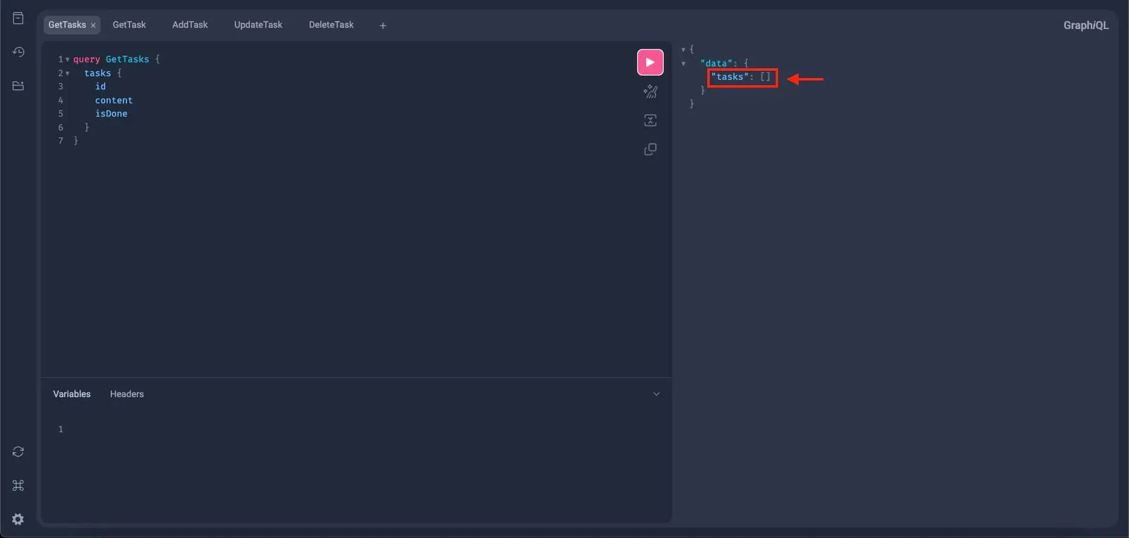
Task: Close the GetTasks tab
Action: [x=93, y=25]
